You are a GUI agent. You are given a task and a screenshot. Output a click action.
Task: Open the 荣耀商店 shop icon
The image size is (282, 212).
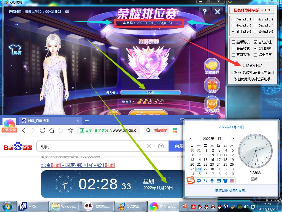[x=212, y=67]
